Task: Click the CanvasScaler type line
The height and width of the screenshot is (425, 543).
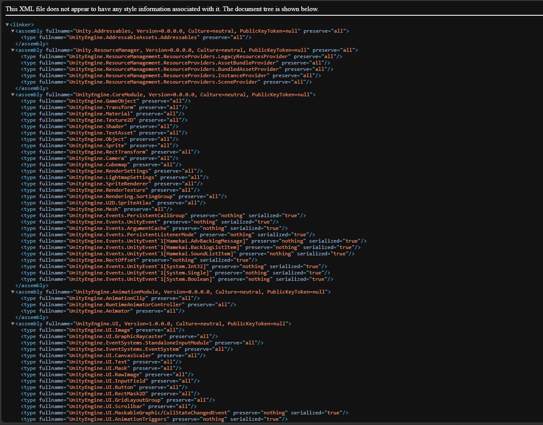Action: (114, 355)
